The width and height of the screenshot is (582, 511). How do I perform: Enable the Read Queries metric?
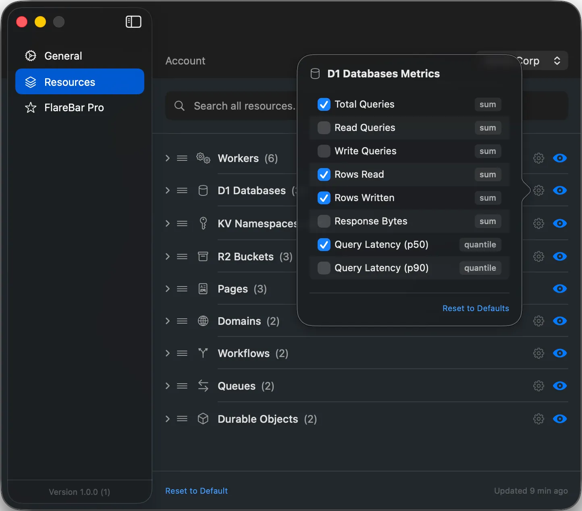tap(324, 128)
